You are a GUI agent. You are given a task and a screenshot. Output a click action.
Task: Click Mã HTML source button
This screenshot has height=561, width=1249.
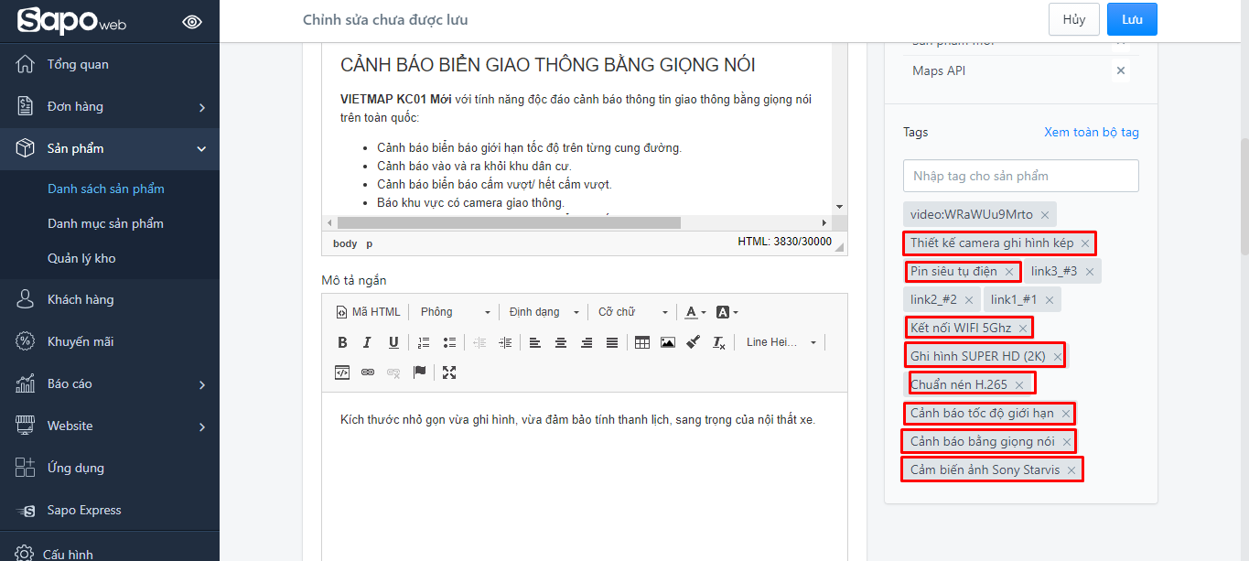368,312
